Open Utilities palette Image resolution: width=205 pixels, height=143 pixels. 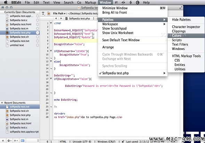(186, 69)
